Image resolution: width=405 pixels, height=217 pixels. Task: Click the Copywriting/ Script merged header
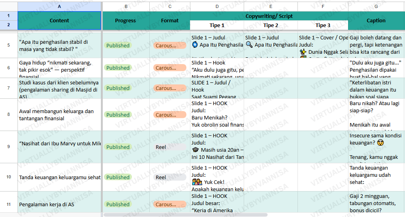tap(269, 16)
